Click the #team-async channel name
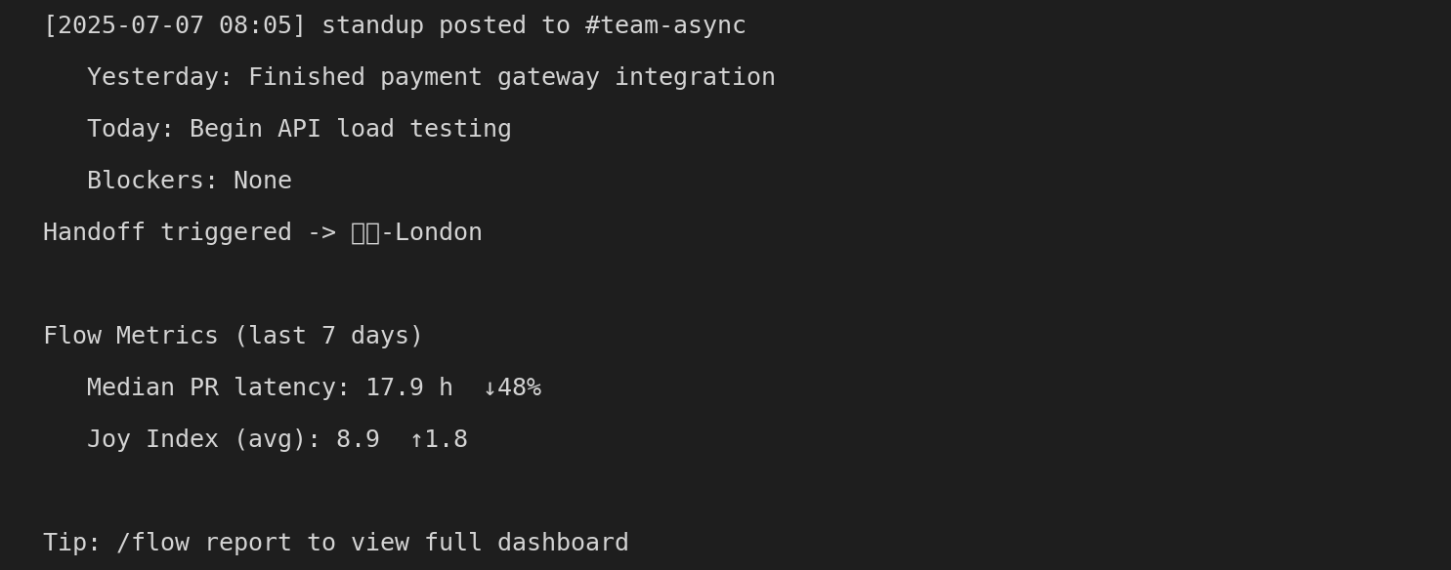The width and height of the screenshot is (1451, 570). pyautogui.click(x=665, y=26)
